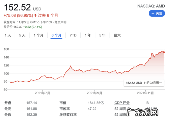Click the 152.52 USD headline price
This screenshot has width=171, height=122.
click(x=23, y=7)
